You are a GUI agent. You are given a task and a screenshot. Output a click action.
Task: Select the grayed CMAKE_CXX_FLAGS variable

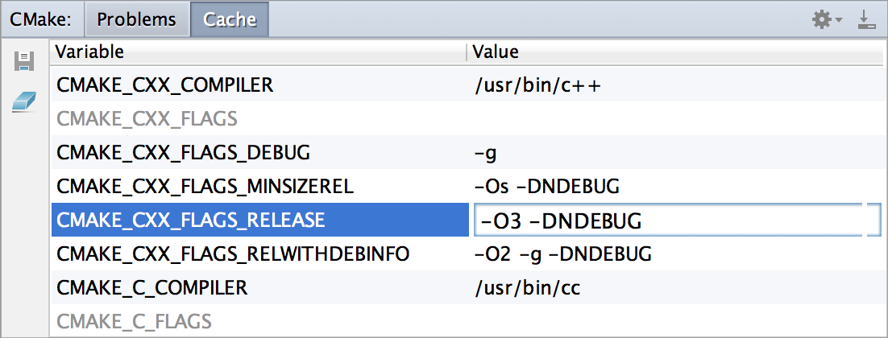tap(147, 119)
